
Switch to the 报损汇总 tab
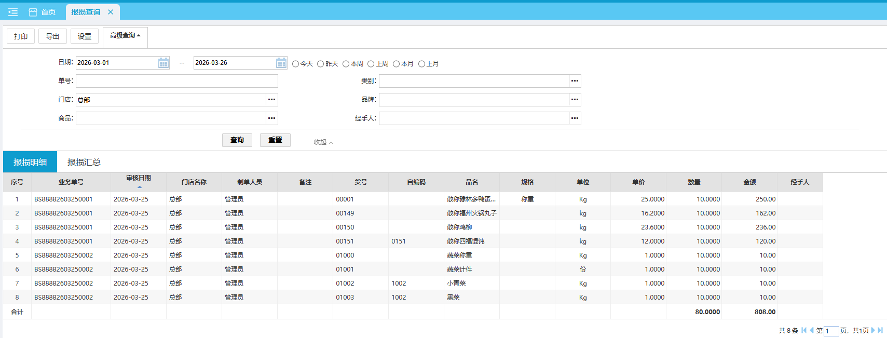[84, 162]
